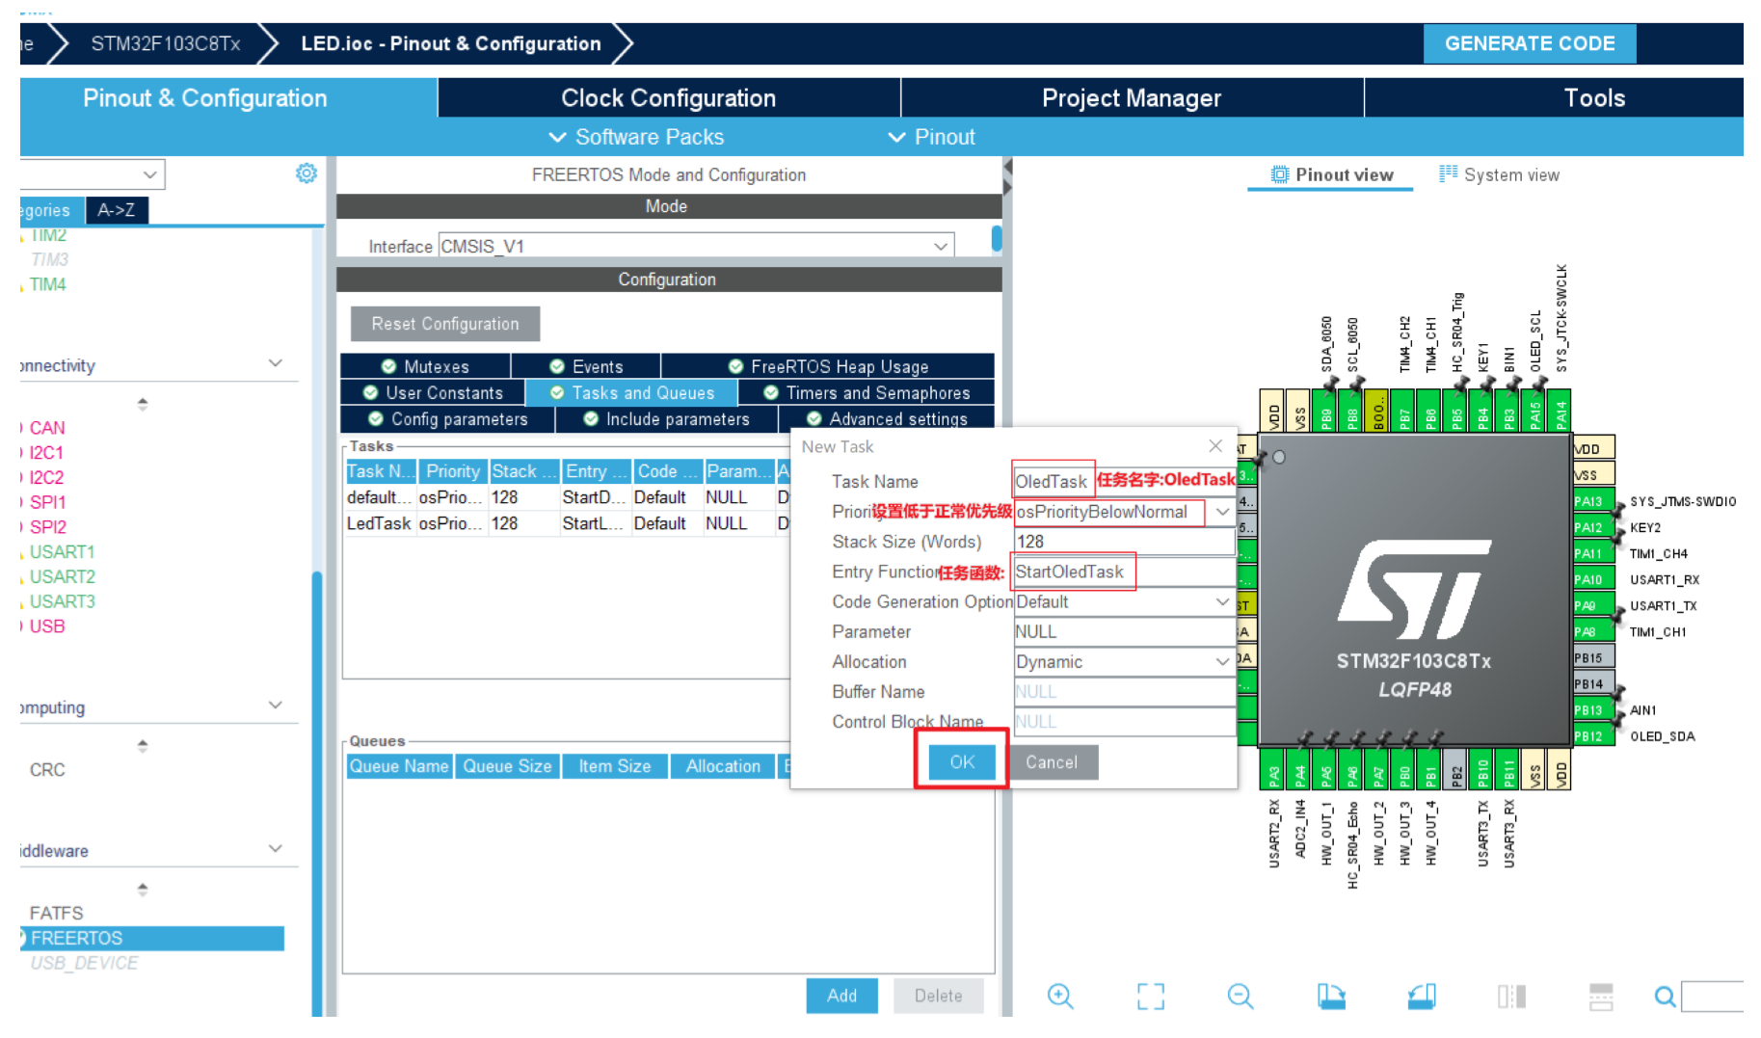Open the Interface CMSIS_V1 dropdown
This screenshot has width=1761, height=1038.
696,247
